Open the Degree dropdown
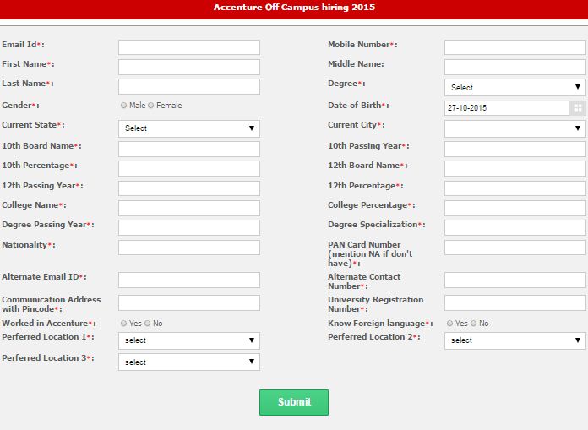 [x=514, y=87]
